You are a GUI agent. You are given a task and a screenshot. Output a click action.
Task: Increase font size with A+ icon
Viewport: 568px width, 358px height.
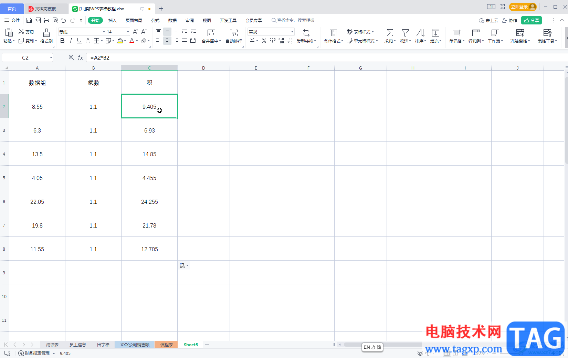135,32
